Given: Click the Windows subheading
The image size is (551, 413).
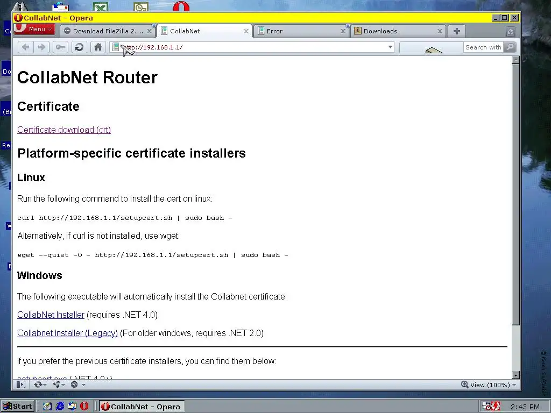Looking at the screenshot, I should (x=40, y=275).
